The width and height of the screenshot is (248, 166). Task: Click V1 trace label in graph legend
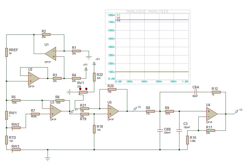(x=118, y=15)
